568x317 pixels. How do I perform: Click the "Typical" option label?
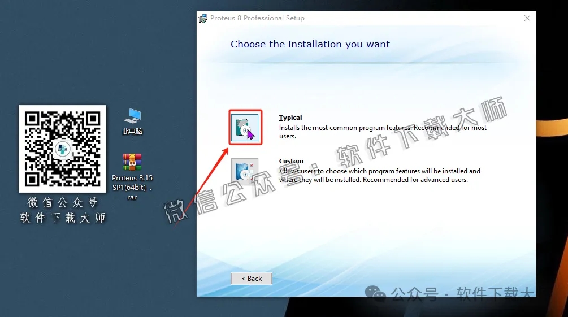[x=290, y=118]
